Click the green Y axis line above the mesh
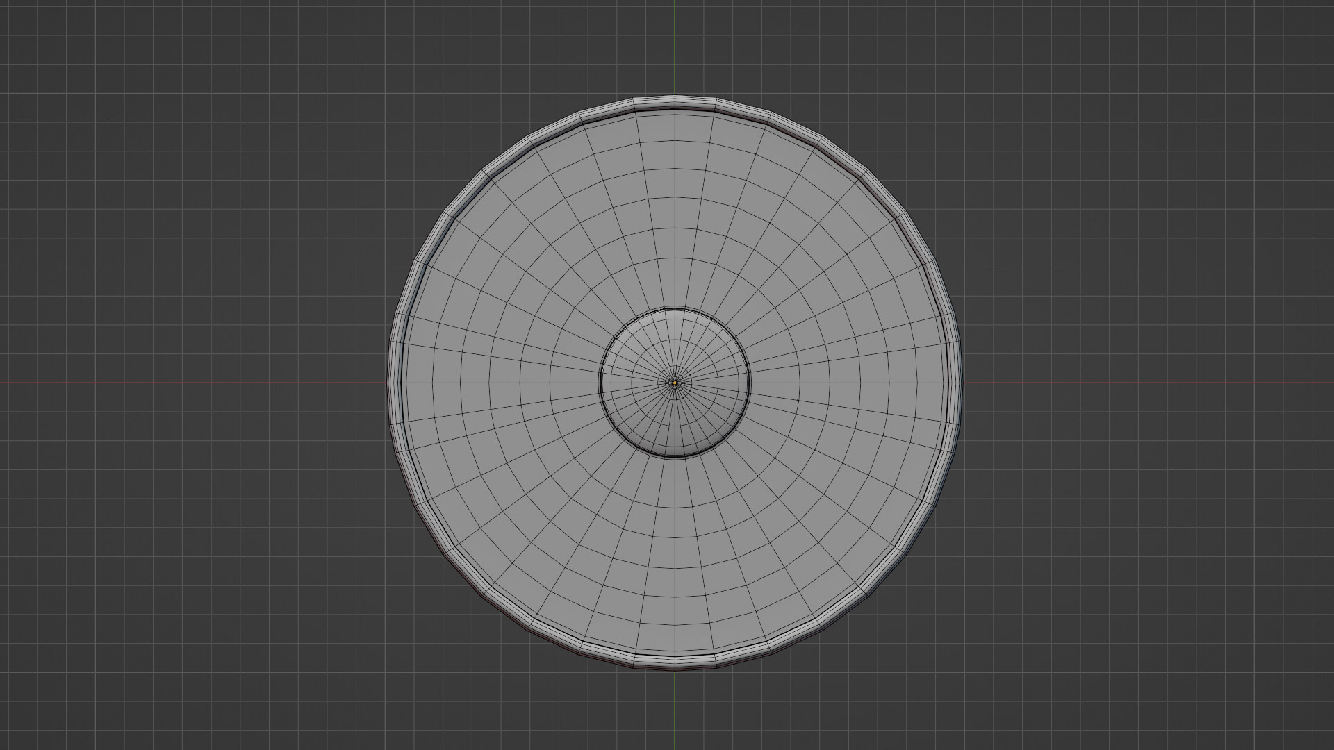This screenshot has width=1334, height=750. [675, 42]
